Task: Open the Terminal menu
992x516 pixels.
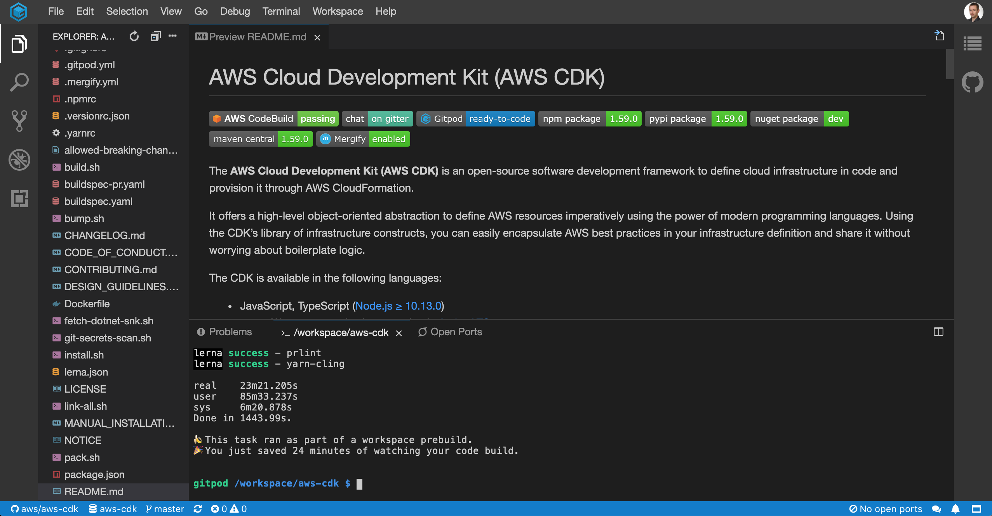Action: (281, 11)
